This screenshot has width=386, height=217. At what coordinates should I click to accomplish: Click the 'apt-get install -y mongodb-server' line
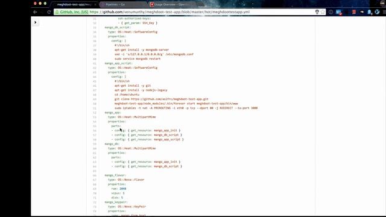pyautogui.click(x=142, y=49)
